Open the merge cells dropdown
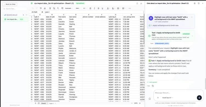The image size is (206, 107). click(x=124, y=8)
